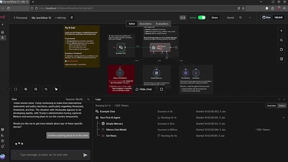Viewport: 288px width, 162px height.
Task: Click the Share button
Action: pos(215,18)
